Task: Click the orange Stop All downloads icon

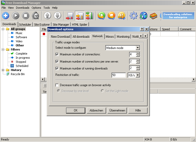Action: pos(111,16)
